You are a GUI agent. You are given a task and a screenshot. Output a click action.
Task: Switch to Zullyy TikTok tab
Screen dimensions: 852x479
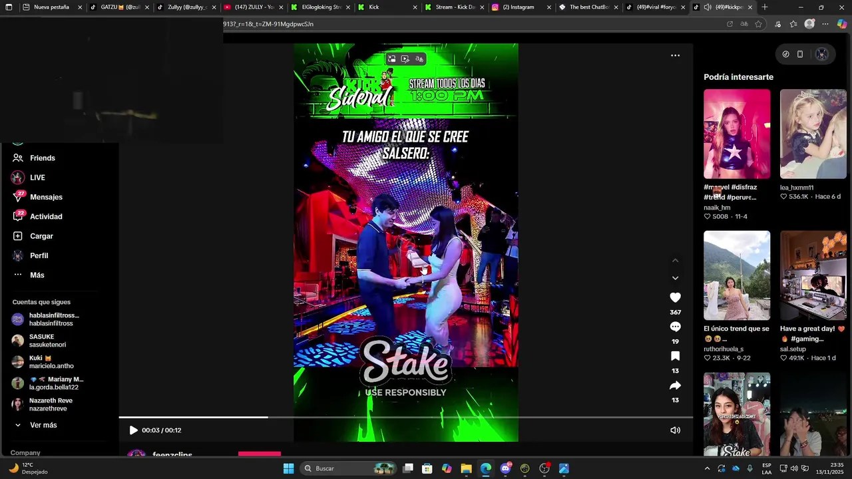click(186, 7)
